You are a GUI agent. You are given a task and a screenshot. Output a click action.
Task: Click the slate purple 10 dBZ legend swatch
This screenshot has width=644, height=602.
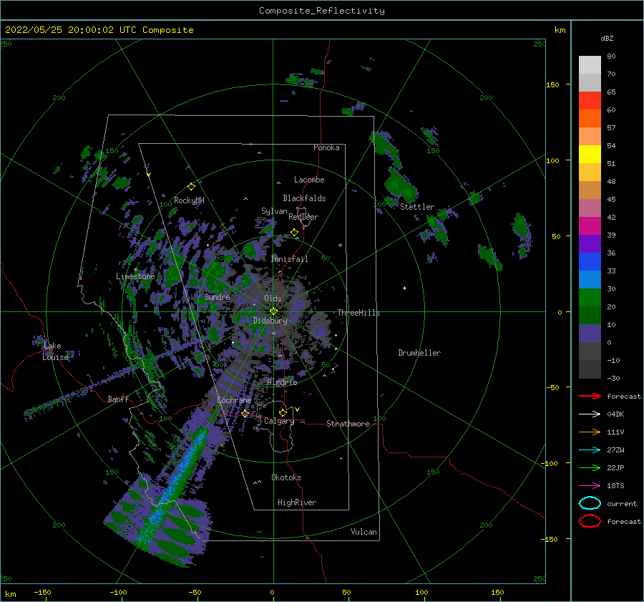coord(590,334)
